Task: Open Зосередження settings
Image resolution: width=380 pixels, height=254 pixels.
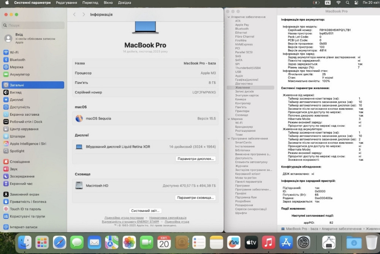Action: (19, 176)
